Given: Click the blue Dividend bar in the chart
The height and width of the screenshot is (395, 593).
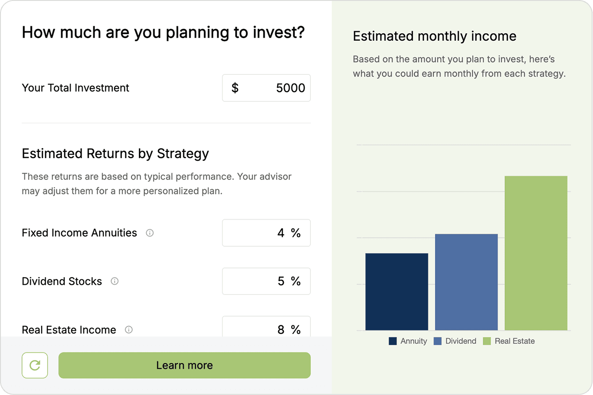Looking at the screenshot, I should point(466,282).
